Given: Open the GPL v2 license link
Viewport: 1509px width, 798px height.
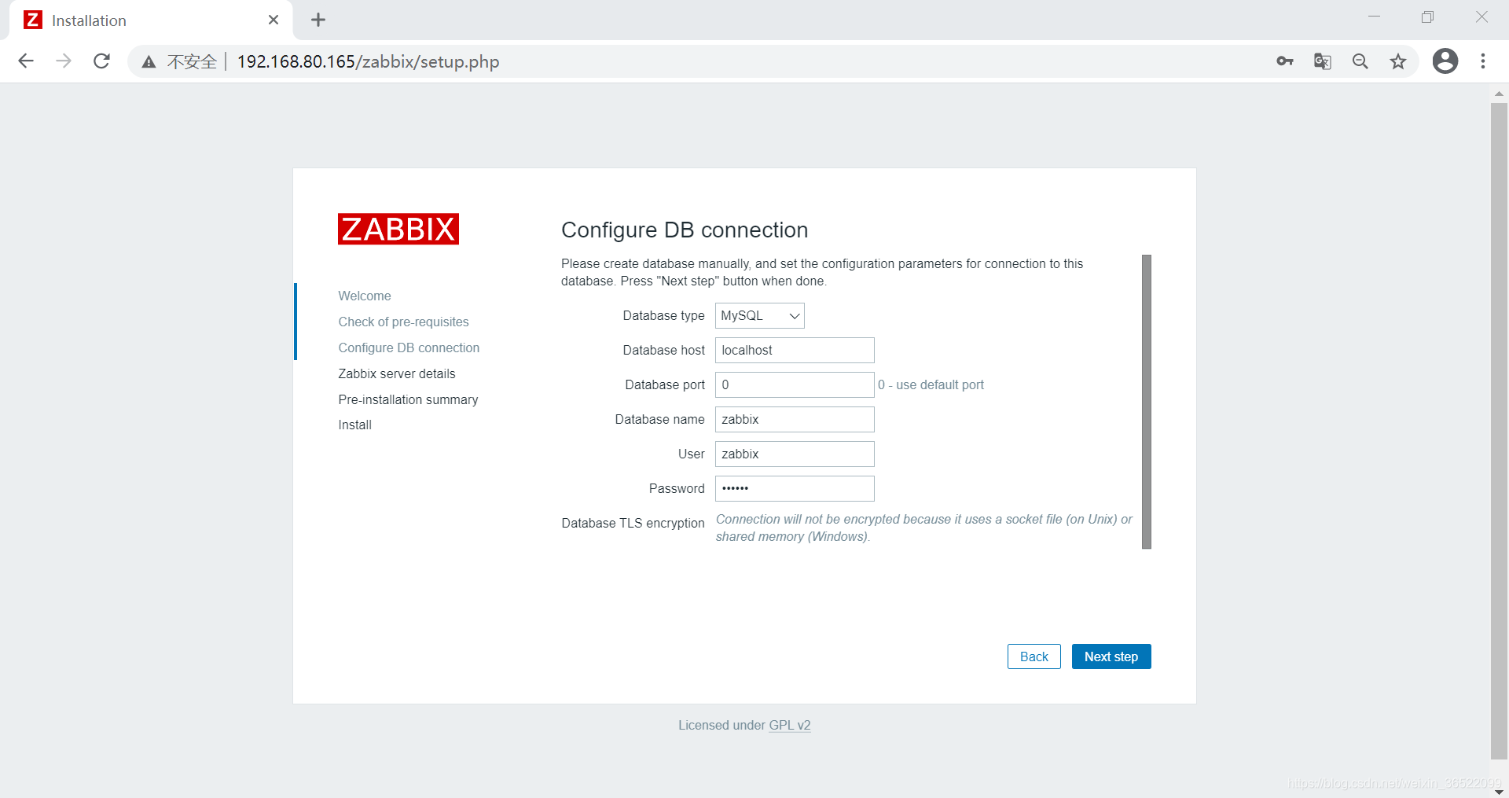Looking at the screenshot, I should click(790, 725).
